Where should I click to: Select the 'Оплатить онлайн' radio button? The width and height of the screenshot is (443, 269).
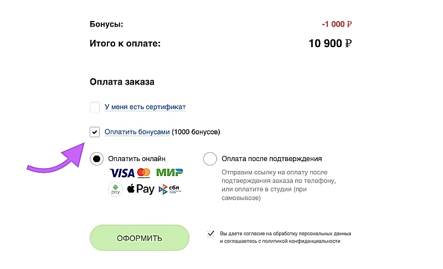click(96, 159)
